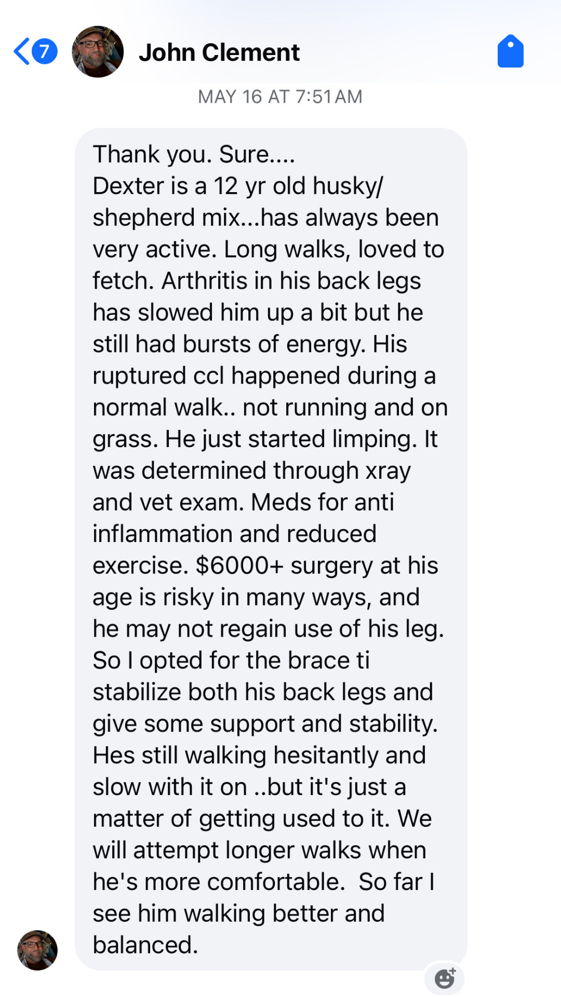Tap the "Thank you. Sure...." opening line
Screen dimensions: 561x997
coord(194,154)
